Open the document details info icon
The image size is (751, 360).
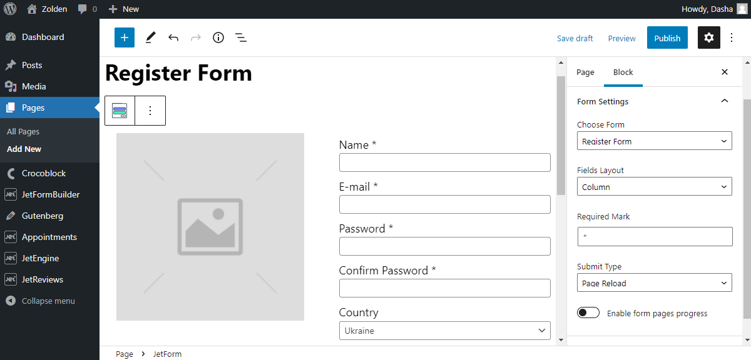coord(218,37)
